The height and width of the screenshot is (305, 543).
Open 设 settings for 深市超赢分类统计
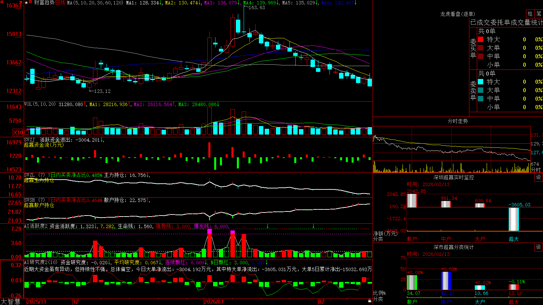pyautogui.click(x=539, y=247)
